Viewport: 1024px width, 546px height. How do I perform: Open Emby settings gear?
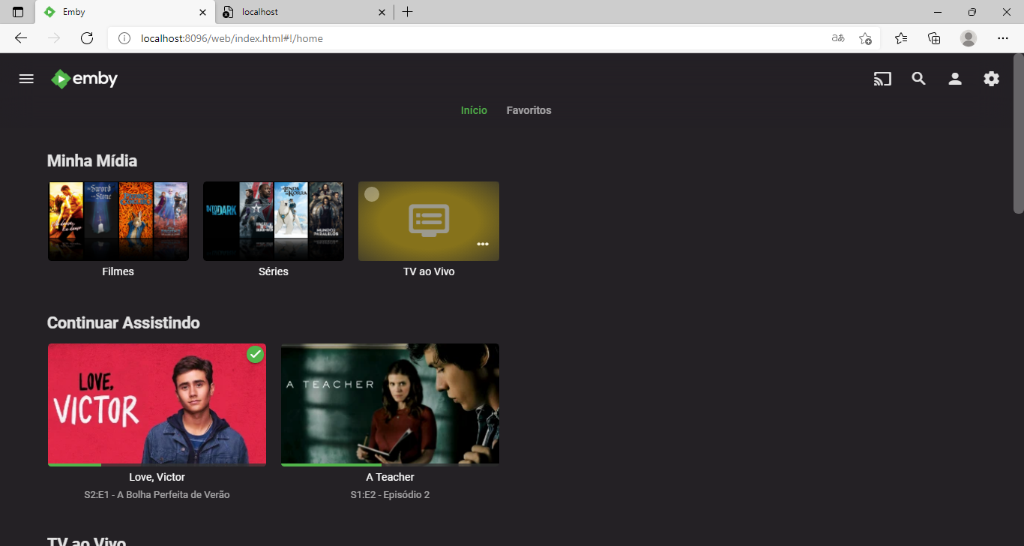point(991,79)
